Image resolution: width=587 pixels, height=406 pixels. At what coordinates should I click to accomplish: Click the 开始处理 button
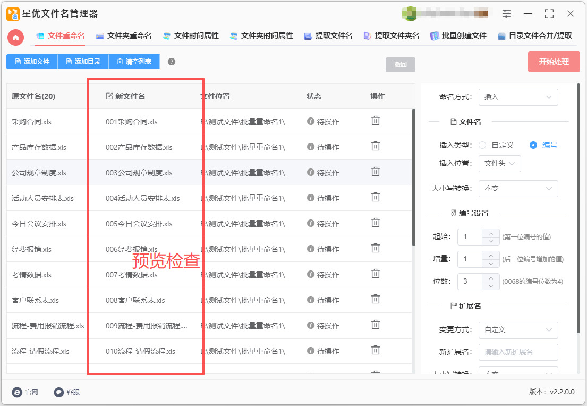point(554,62)
